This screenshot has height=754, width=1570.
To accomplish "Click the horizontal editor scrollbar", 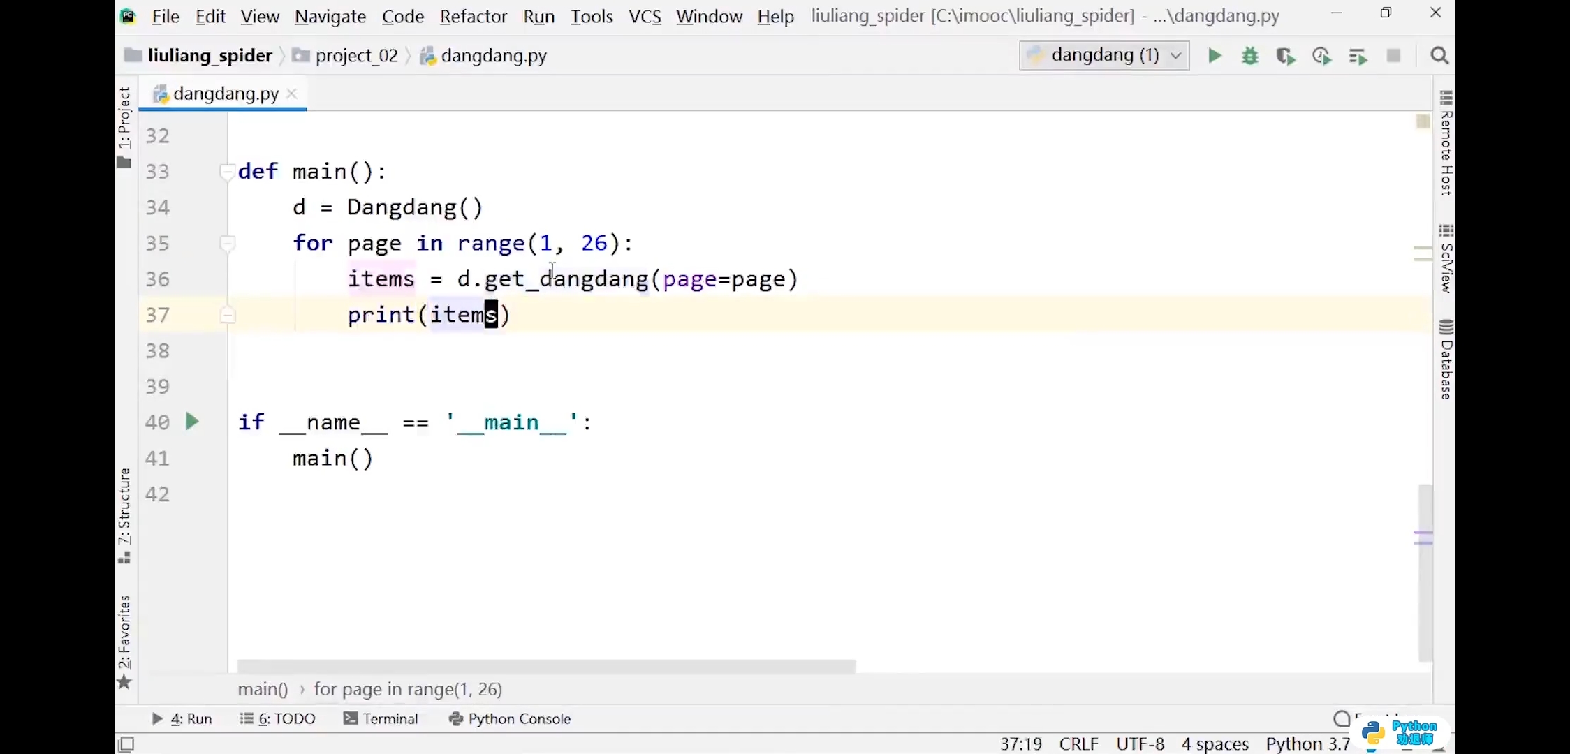I will coord(546,666).
